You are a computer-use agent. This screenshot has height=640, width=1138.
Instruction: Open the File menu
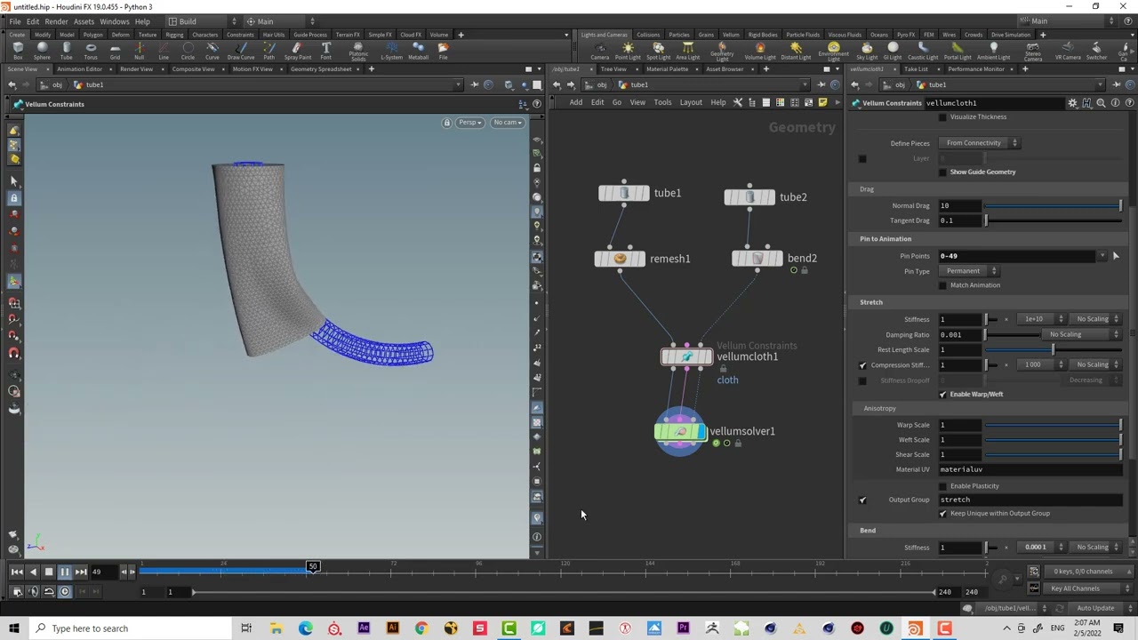pos(15,21)
